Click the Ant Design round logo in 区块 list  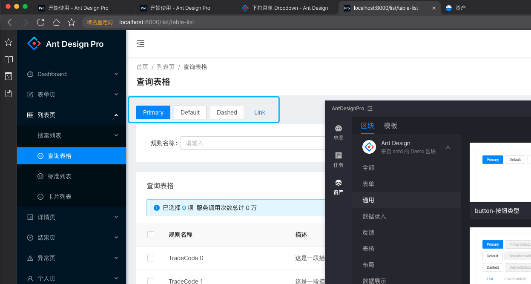click(369, 147)
